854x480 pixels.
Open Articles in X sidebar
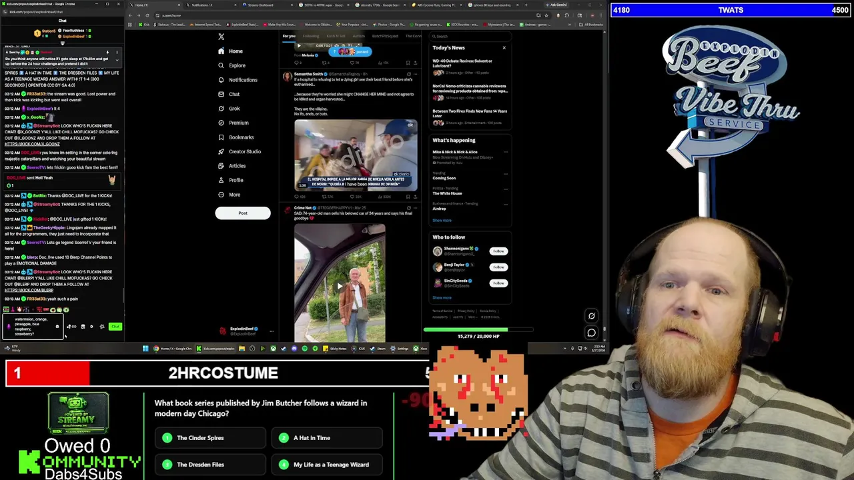(x=232, y=166)
